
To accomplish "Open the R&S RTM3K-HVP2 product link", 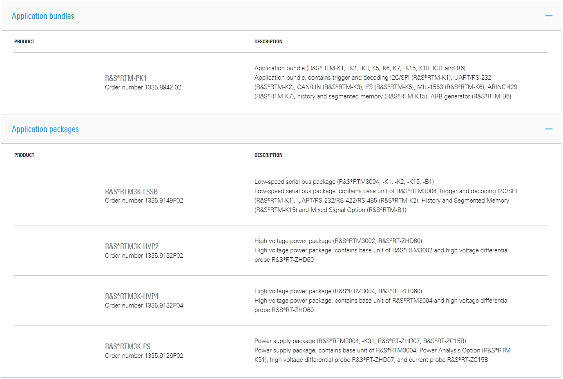I will coord(132,246).
